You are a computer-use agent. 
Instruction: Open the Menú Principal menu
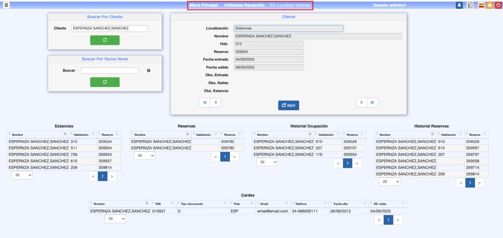pos(203,5)
